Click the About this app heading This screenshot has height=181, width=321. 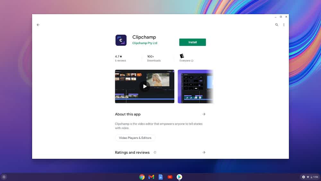(x=127, y=114)
